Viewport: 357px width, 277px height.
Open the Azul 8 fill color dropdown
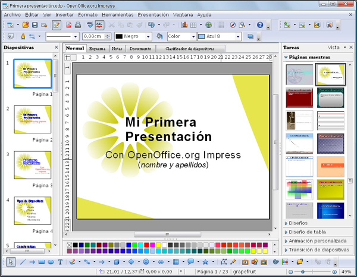pos(238,36)
